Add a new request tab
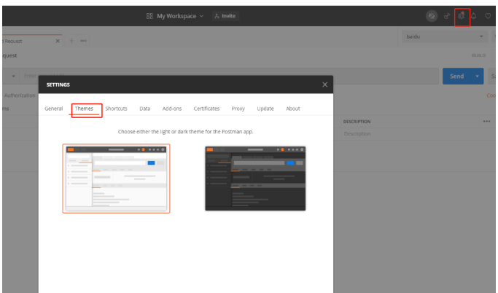Viewport: 498px width, 293px height. click(71, 41)
